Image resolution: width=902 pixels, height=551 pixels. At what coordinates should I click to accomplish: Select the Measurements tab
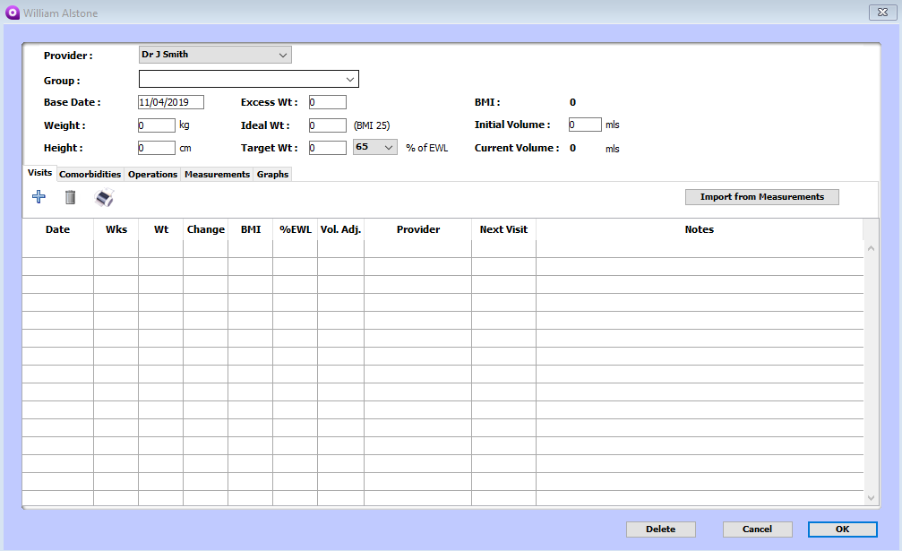coord(216,174)
